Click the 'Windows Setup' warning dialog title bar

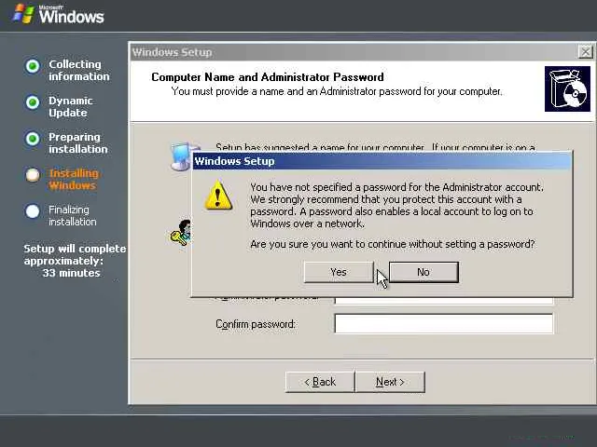pos(382,161)
